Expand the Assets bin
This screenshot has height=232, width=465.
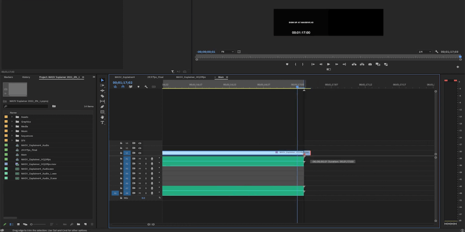click(12, 117)
